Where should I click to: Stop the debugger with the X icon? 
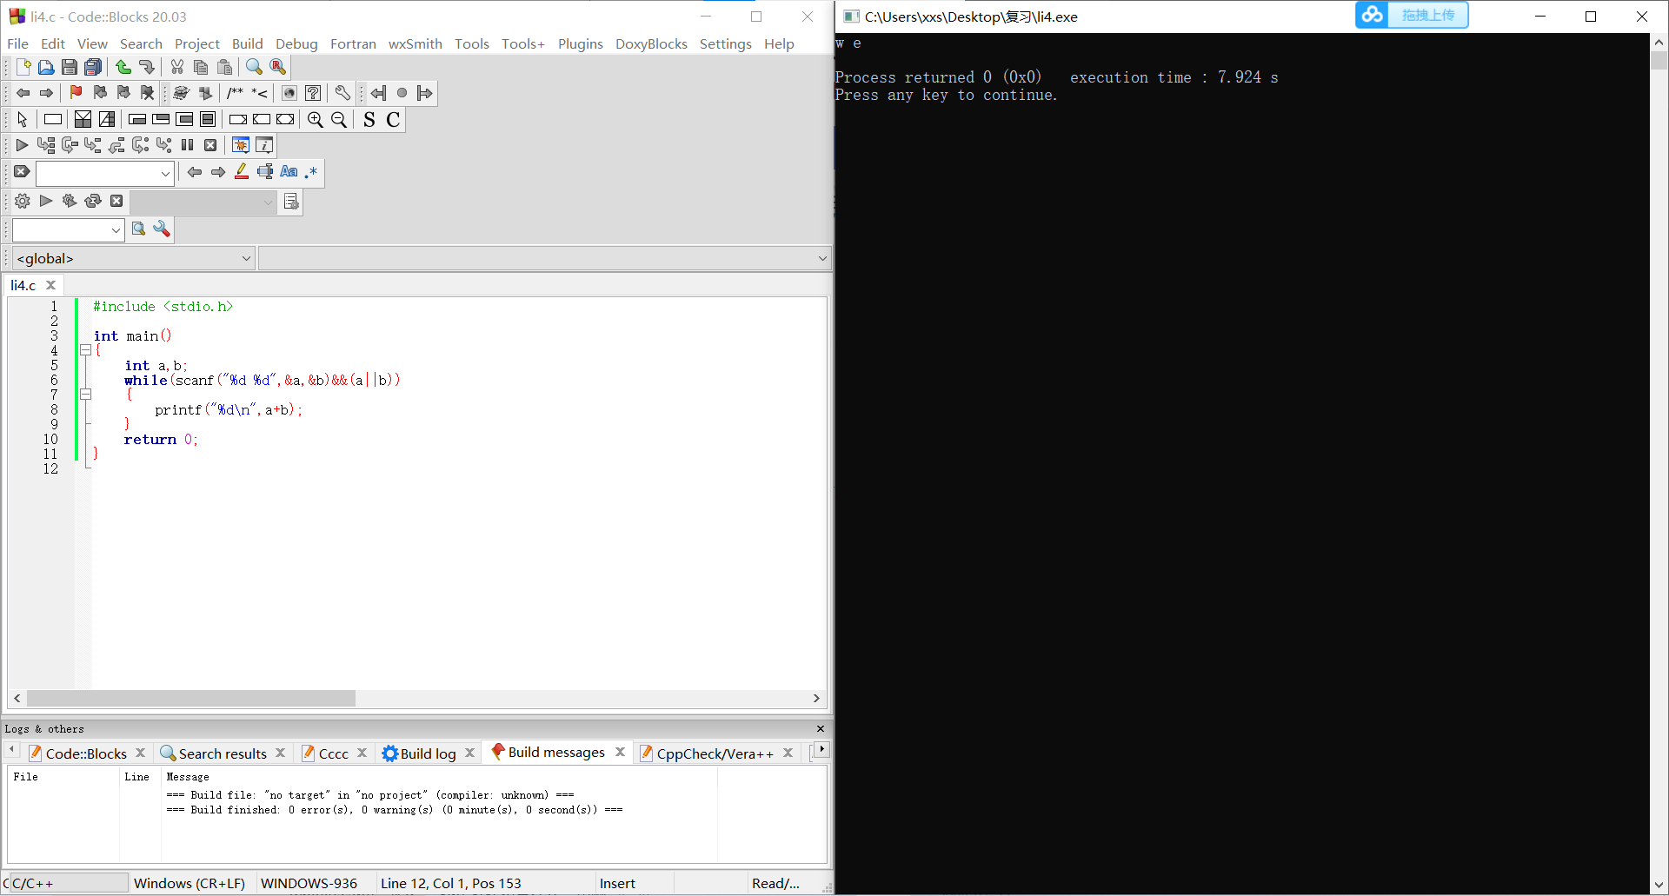pos(210,145)
